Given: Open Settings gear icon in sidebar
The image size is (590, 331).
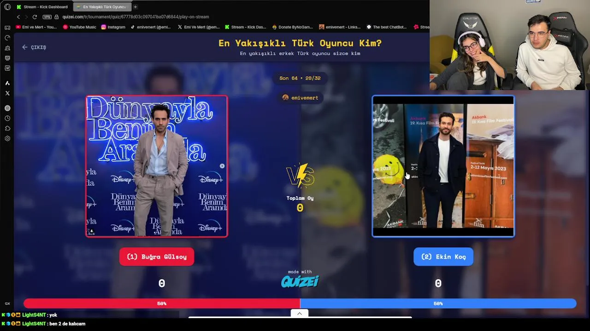Looking at the screenshot, I should (x=7, y=138).
